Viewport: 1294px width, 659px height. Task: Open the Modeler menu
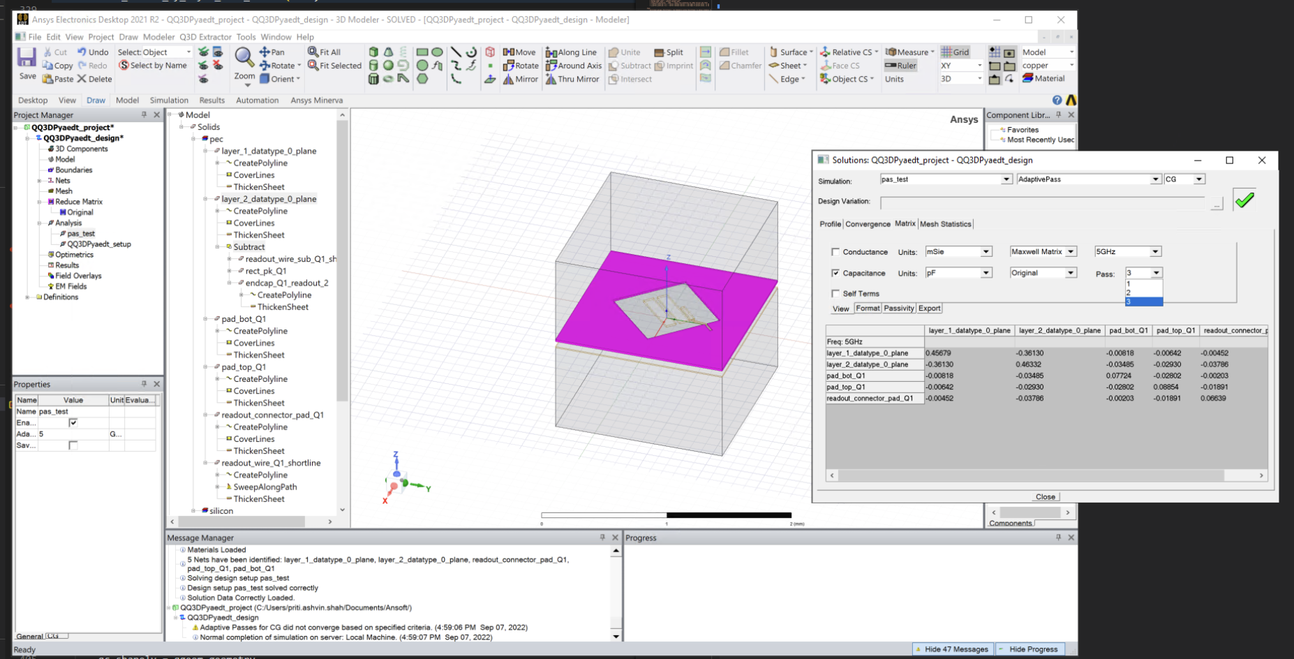coord(158,37)
